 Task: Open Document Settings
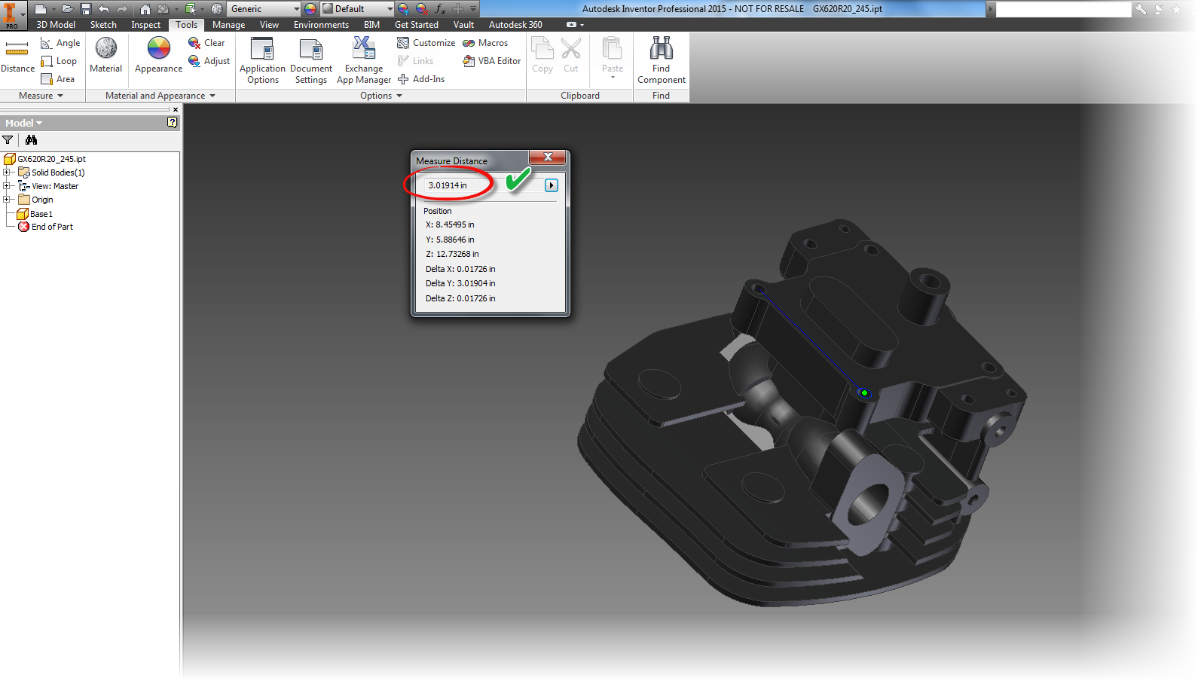point(311,60)
